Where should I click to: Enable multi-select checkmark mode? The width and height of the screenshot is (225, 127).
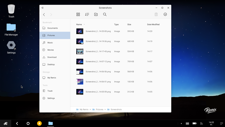(165, 14)
